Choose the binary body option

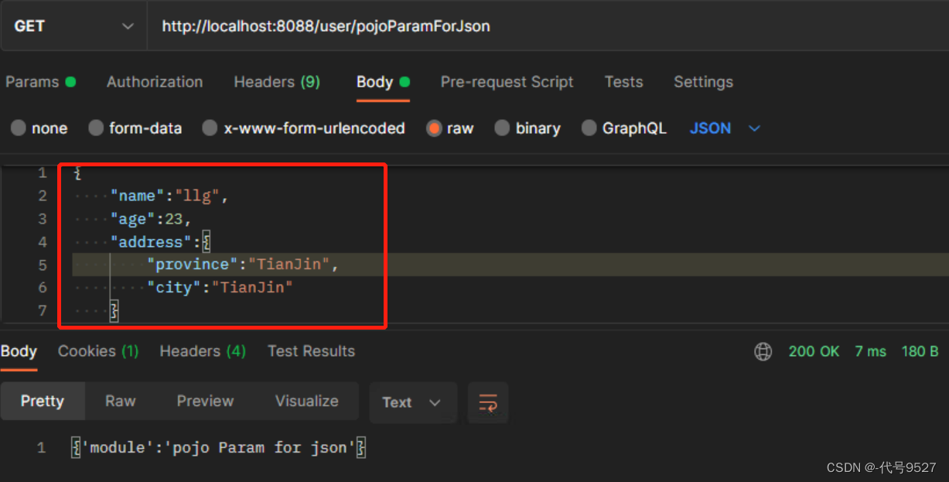pos(527,128)
